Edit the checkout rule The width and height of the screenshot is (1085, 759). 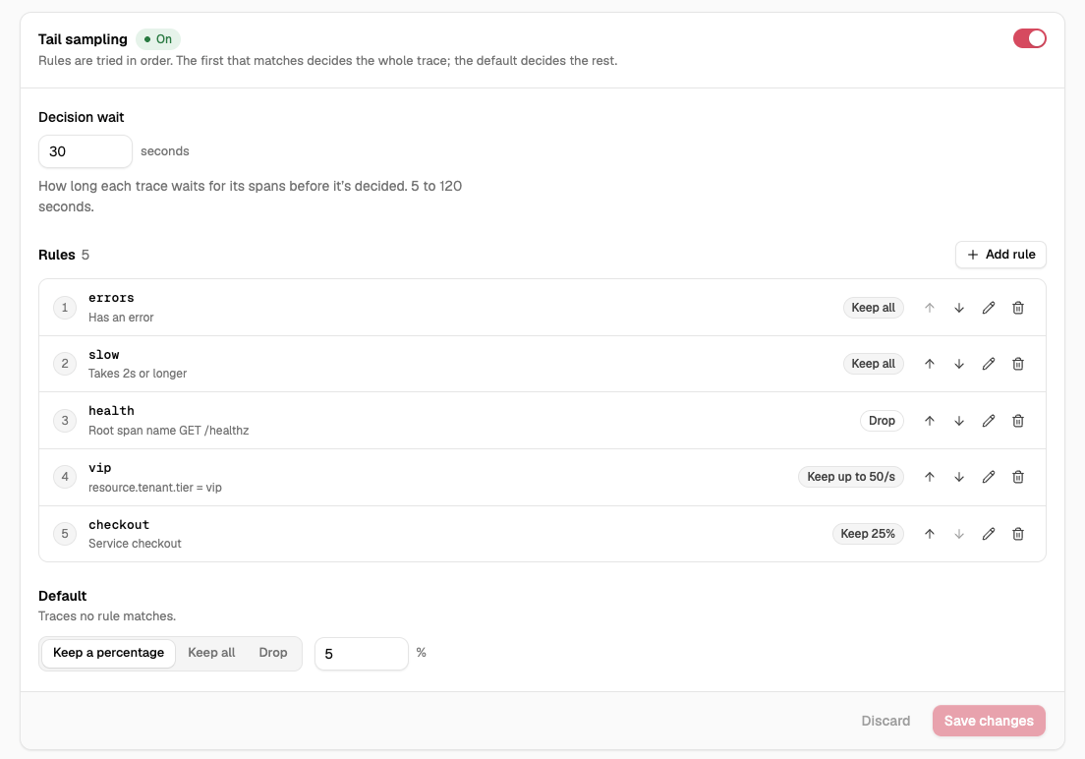coord(989,533)
